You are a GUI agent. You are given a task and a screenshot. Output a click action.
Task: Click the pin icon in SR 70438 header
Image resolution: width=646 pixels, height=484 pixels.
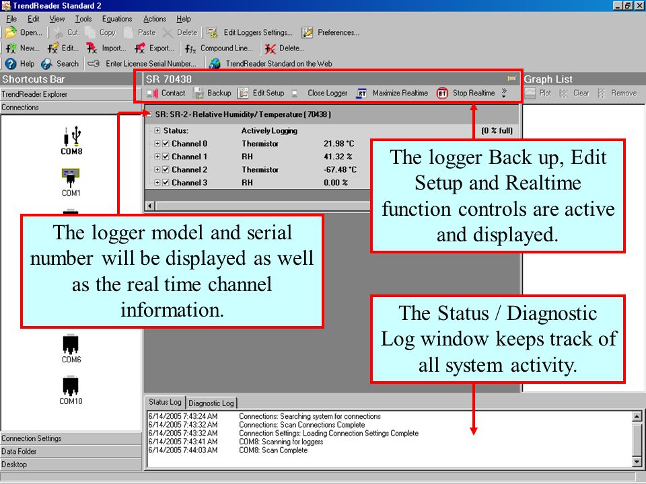511,78
